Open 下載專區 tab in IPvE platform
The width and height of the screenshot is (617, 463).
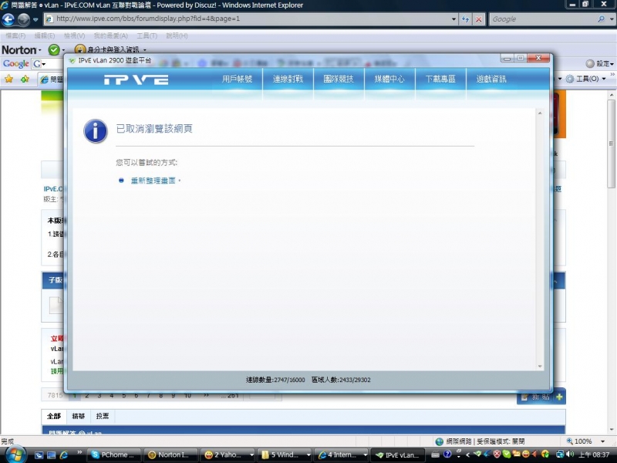click(x=440, y=79)
